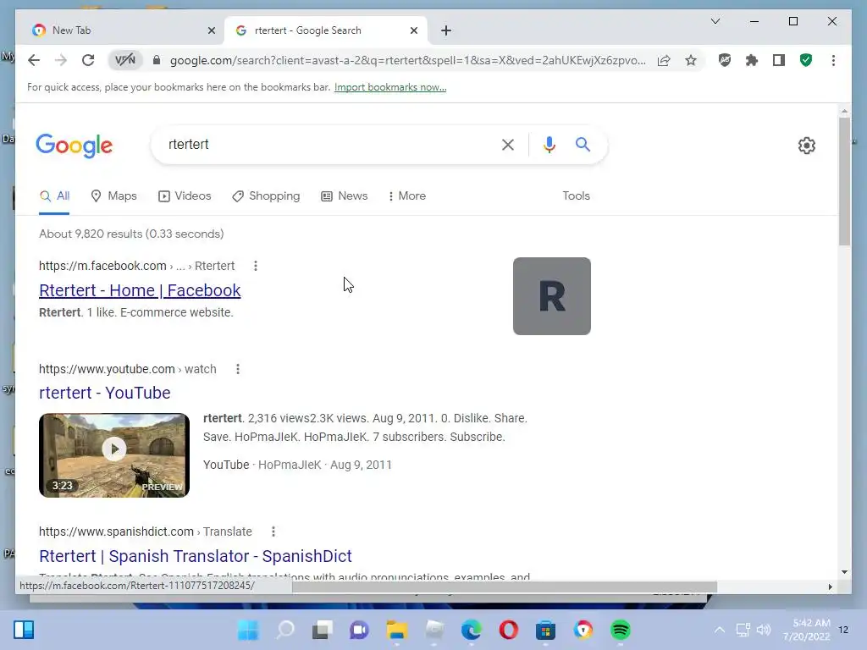Image resolution: width=867 pixels, height=650 pixels.
Task: Open the rtertert - YouTube result
Action: (104, 393)
